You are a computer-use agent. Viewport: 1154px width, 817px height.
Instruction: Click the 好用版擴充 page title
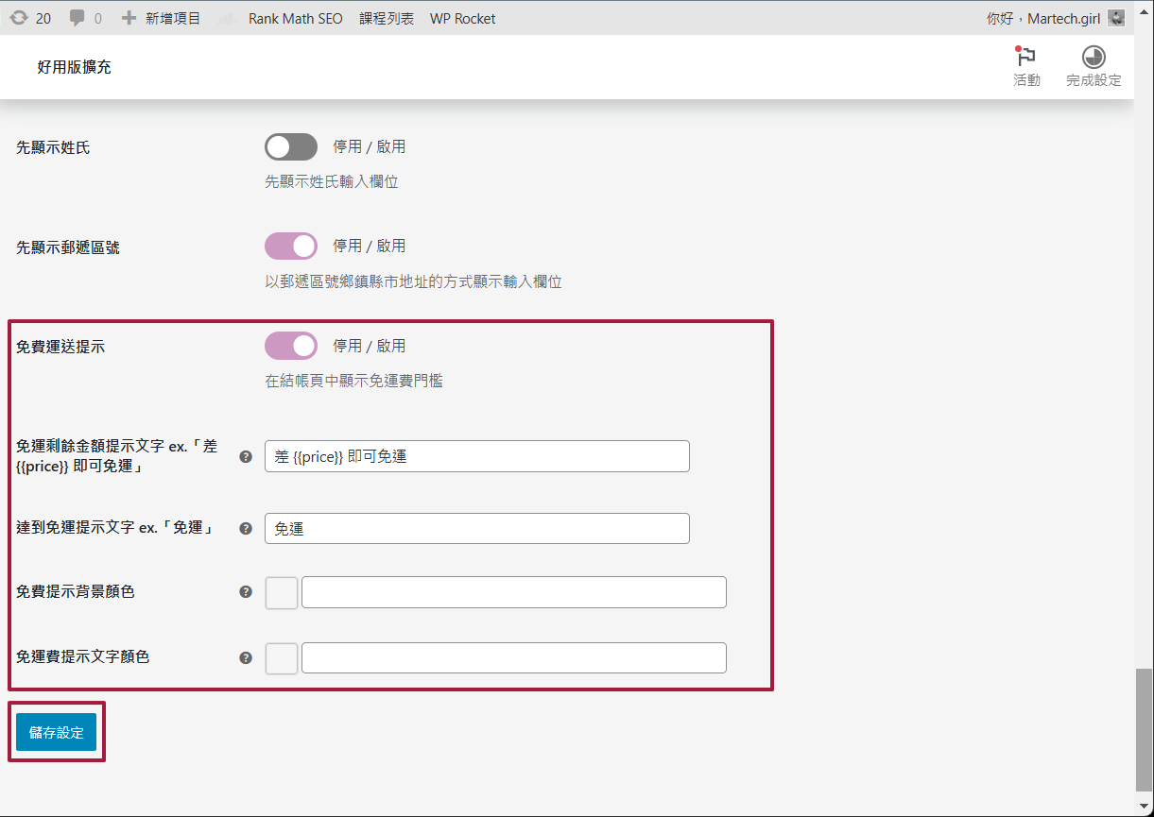[x=75, y=67]
